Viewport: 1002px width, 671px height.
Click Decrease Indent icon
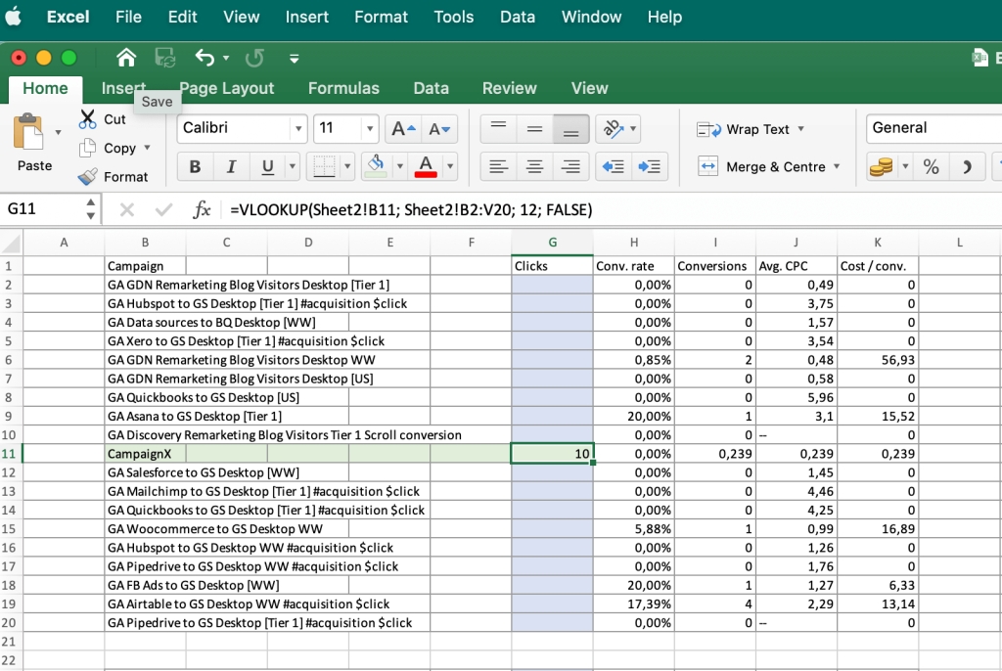point(614,167)
